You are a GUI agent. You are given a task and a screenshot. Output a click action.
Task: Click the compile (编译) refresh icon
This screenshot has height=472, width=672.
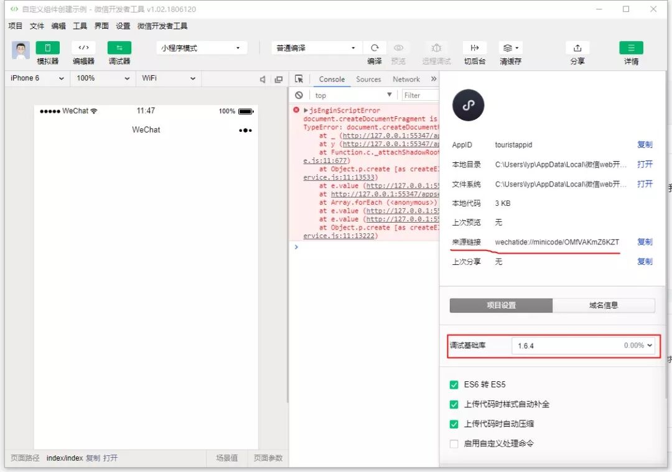coord(375,47)
